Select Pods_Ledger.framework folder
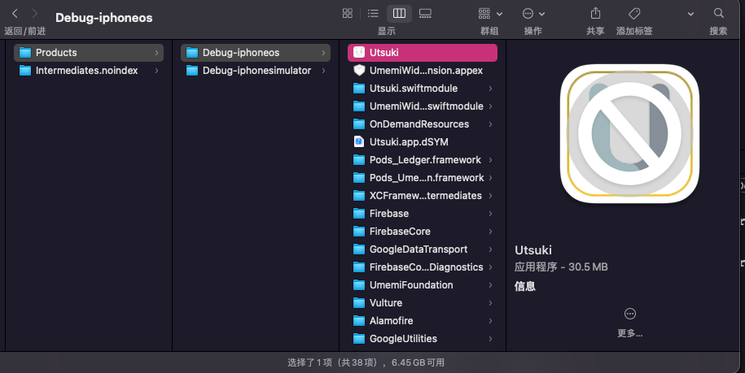 coord(423,160)
